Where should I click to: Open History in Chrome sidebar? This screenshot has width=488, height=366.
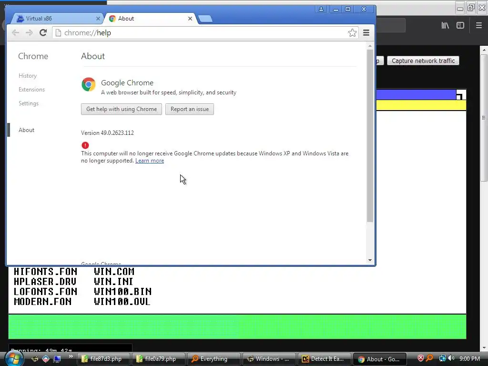[27, 76]
